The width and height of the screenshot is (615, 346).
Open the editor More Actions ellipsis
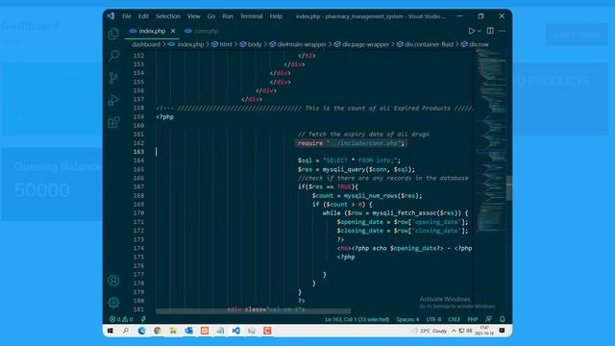502,31
